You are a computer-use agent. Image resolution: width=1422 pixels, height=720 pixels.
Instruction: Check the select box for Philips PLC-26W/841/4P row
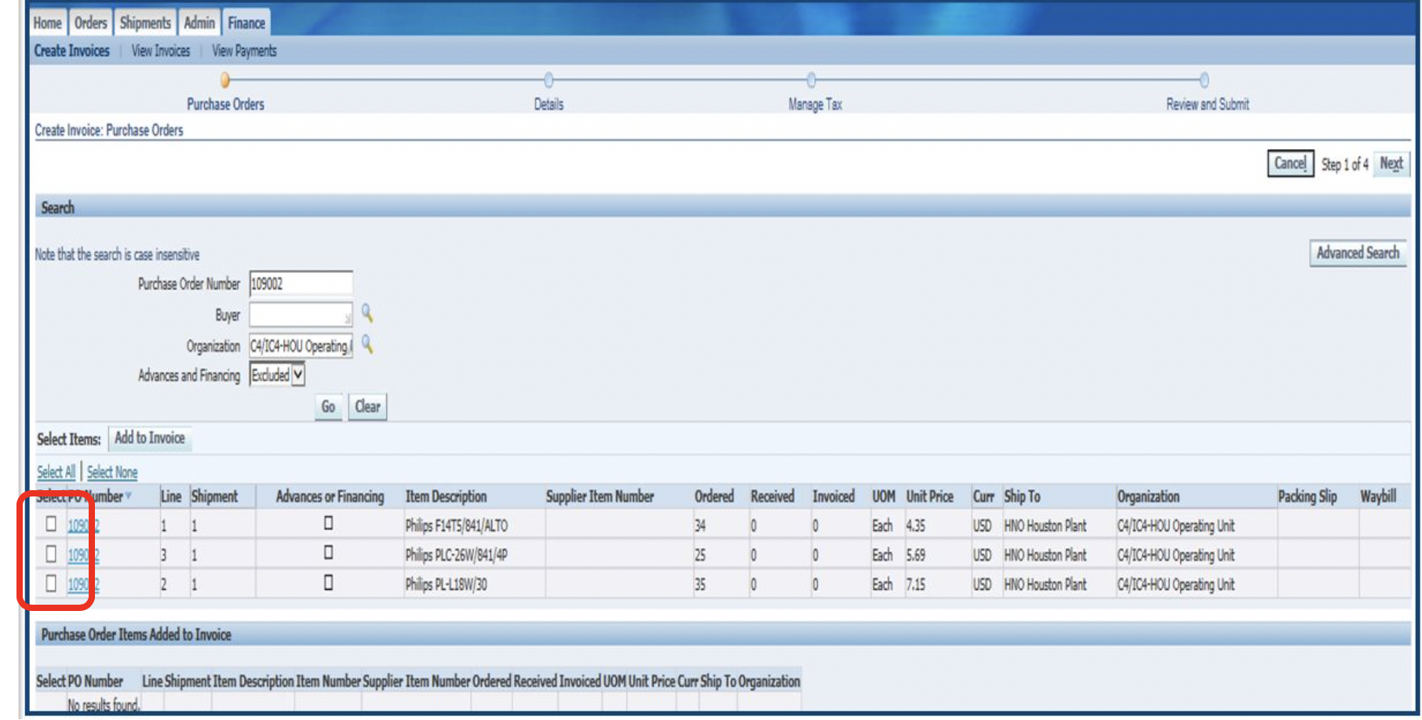click(51, 554)
